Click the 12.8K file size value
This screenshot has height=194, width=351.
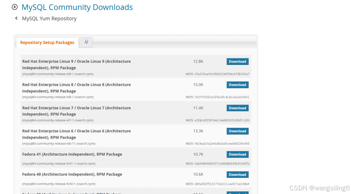198,61
